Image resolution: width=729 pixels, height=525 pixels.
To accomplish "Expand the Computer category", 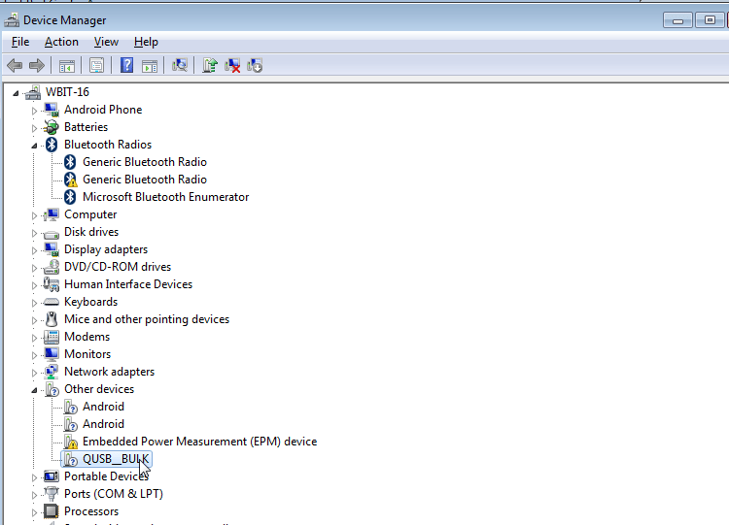I will point(34,215).
